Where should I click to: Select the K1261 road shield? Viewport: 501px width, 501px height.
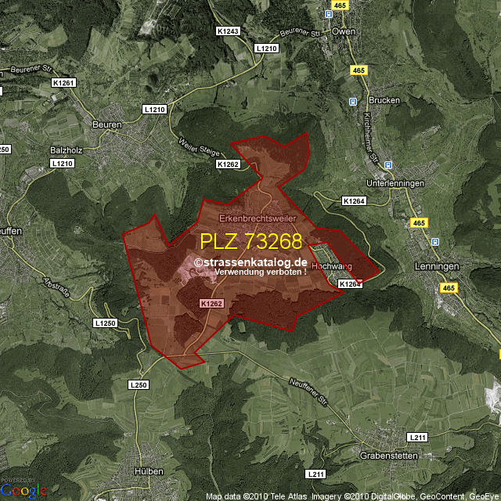63,83
